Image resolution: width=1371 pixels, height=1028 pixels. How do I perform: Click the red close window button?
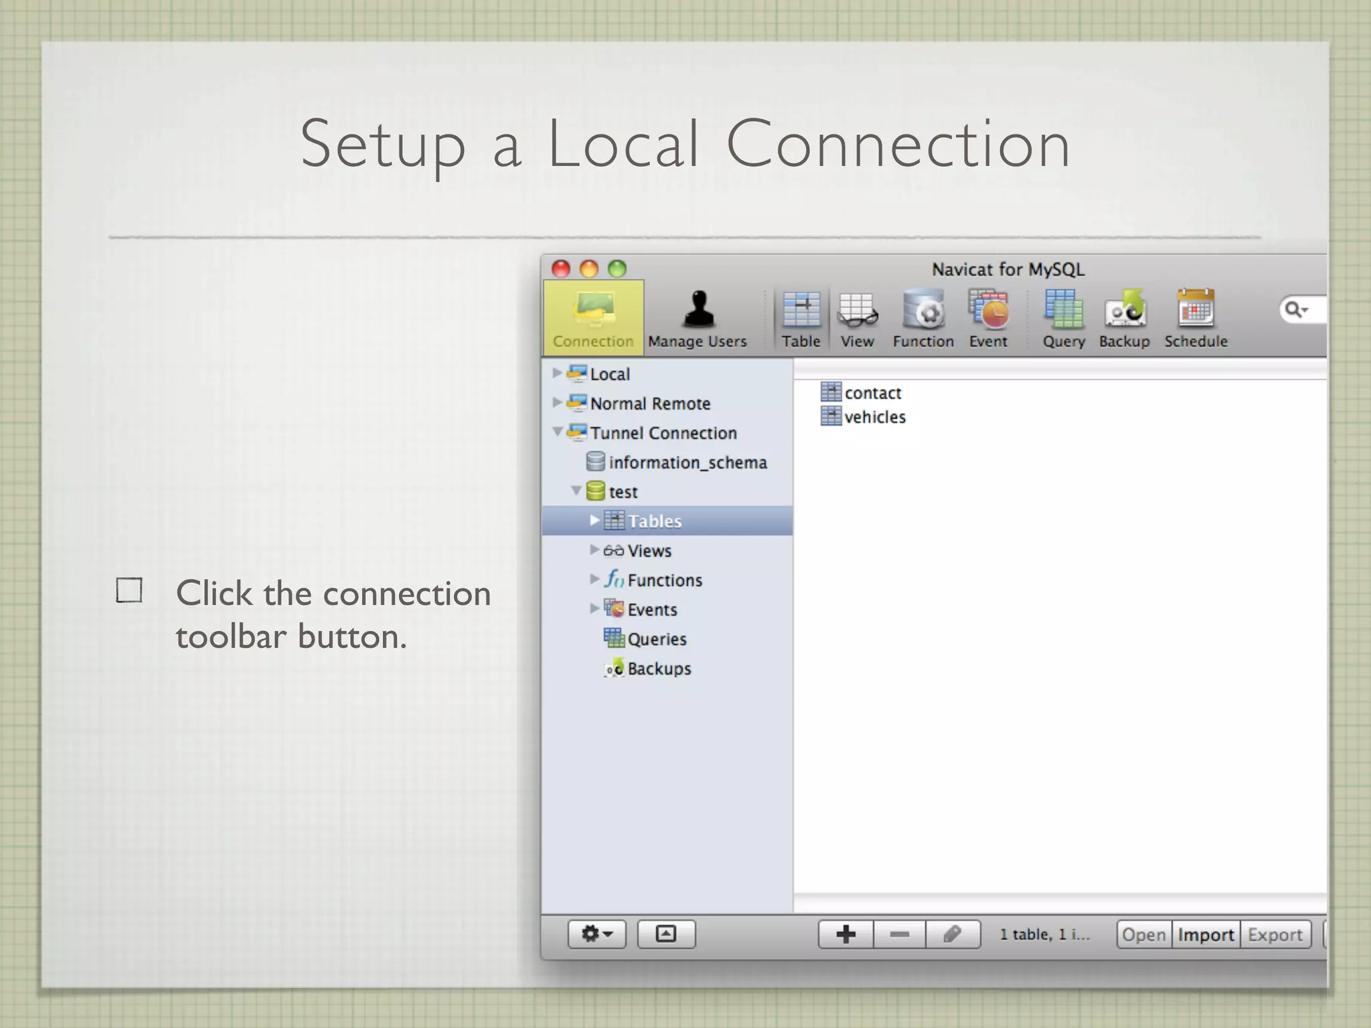pos(561,269)
